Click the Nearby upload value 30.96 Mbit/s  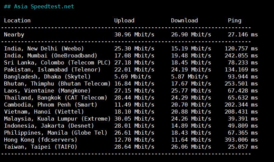pos(134,34)
